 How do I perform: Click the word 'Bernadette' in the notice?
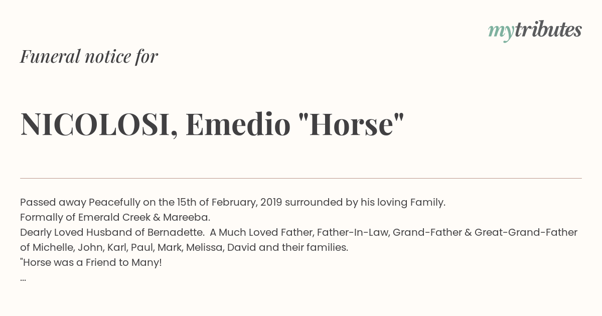click(175, 233)
